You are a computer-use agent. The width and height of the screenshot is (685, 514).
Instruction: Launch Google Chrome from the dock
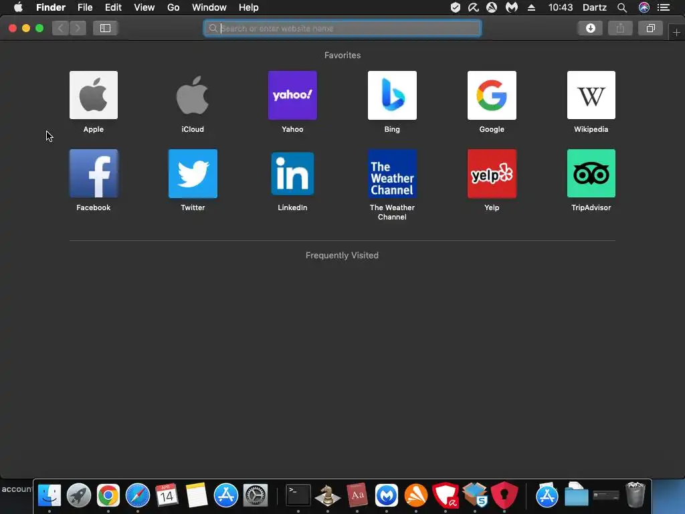108,495
